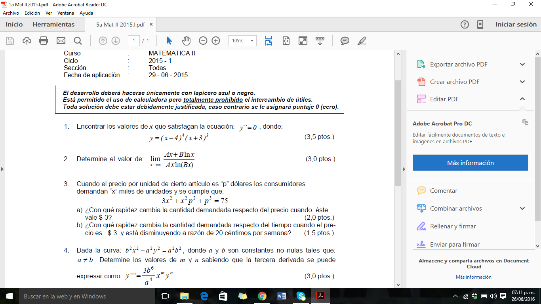Toggle full screen read mode icon
The image size is (541, 304).
click(x=303, y=41)
